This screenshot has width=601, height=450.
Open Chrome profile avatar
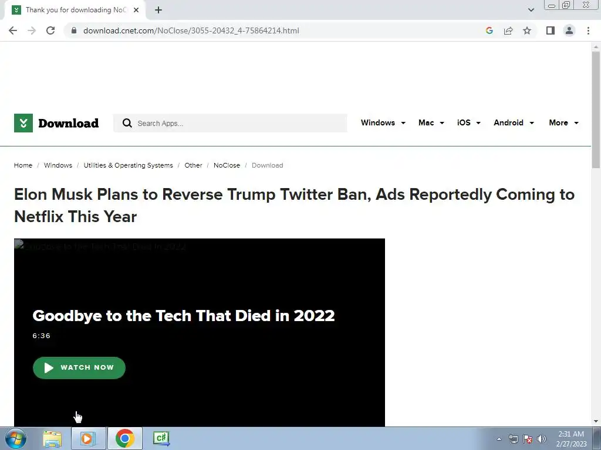click(569, 30)
